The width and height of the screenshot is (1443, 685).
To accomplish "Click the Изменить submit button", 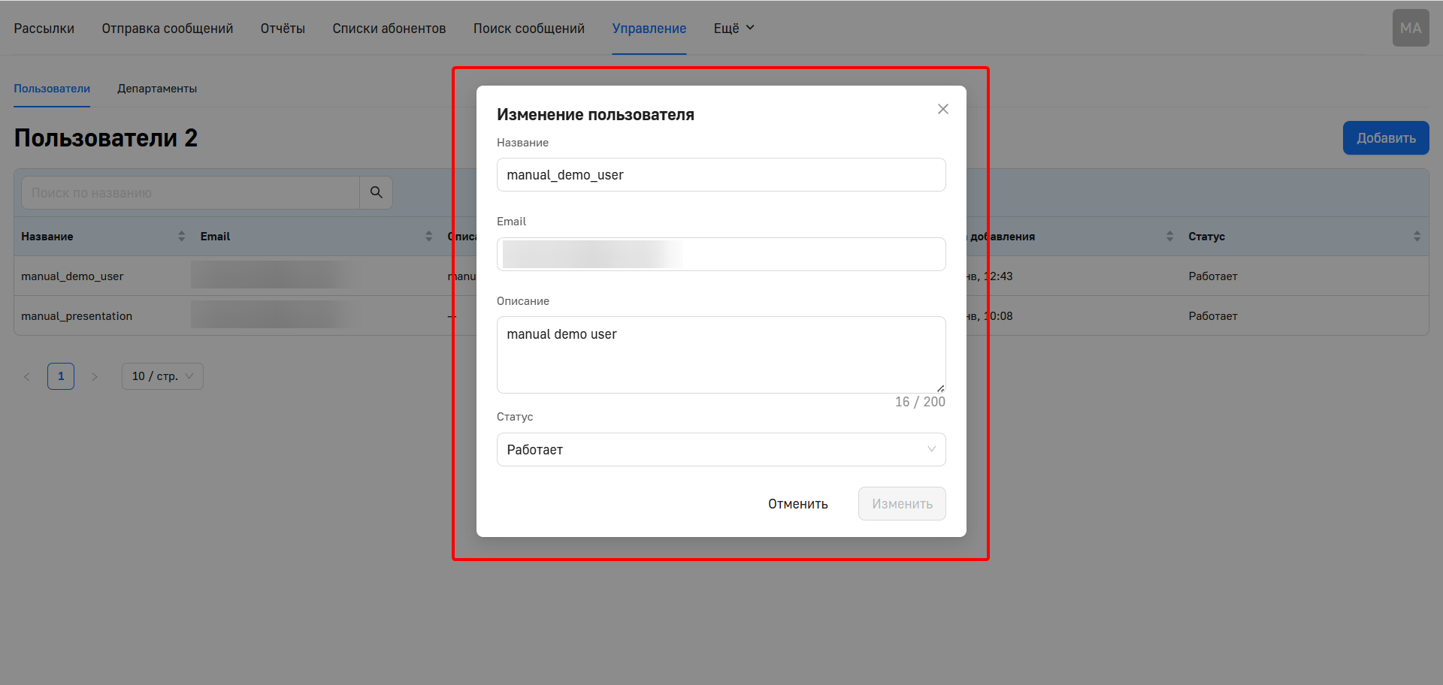I will tap(901, 503).
